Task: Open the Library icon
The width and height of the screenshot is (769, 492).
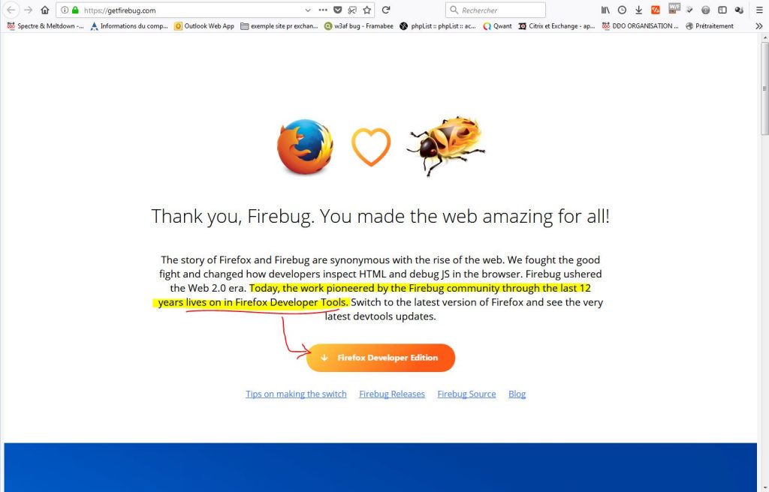Action: pos(606,10)
